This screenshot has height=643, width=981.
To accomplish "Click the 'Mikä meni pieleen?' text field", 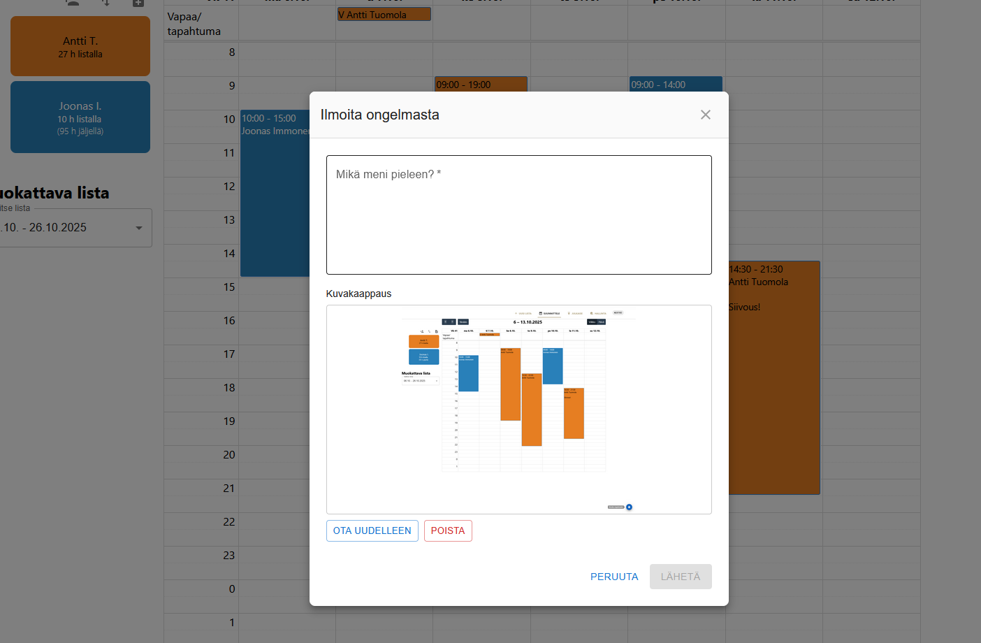I will coord(518,215).
